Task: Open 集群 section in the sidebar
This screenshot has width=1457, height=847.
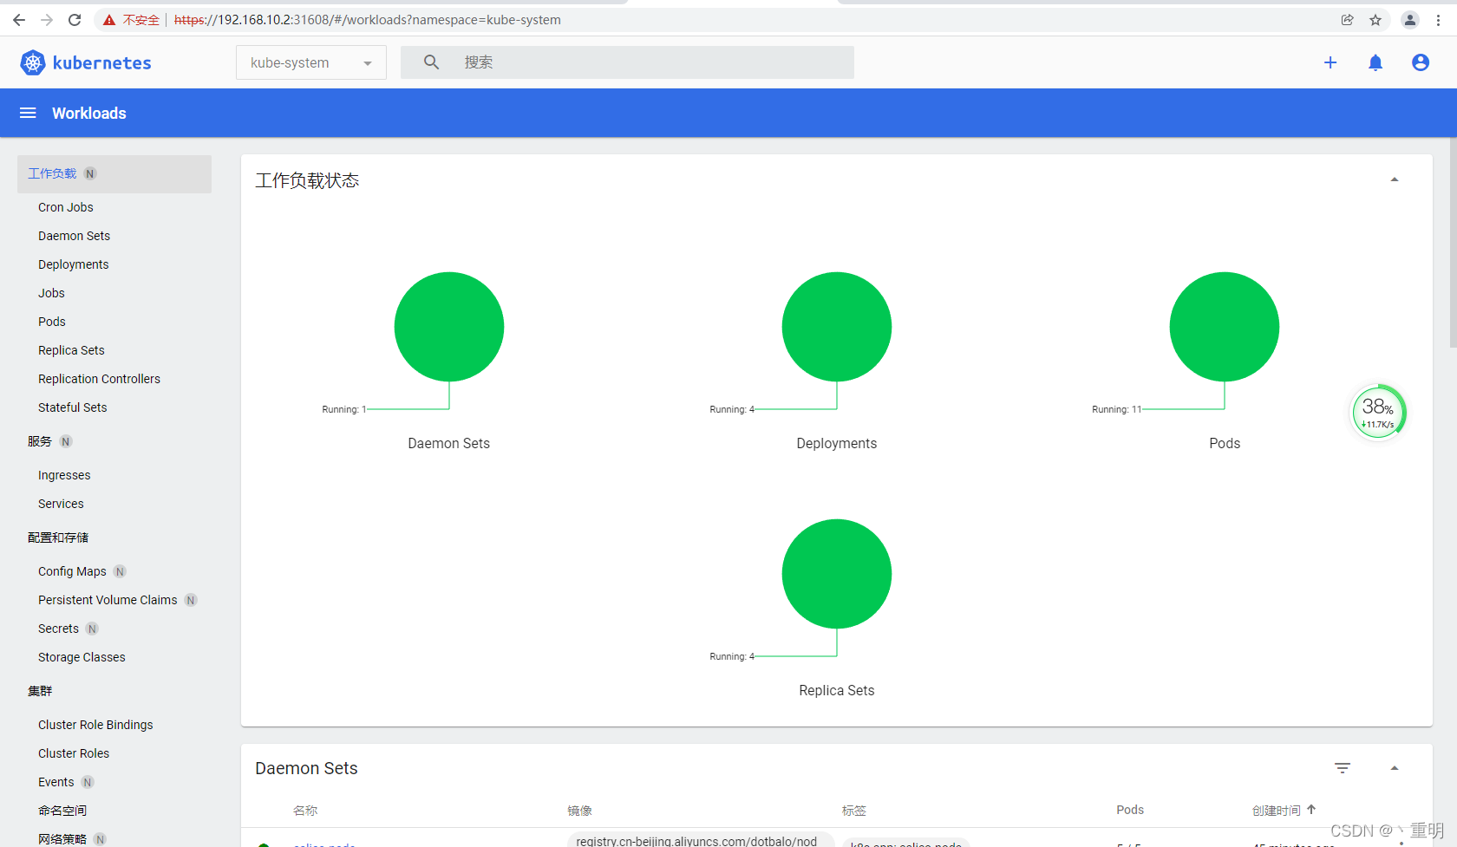Action: click(x=40, y=691)
